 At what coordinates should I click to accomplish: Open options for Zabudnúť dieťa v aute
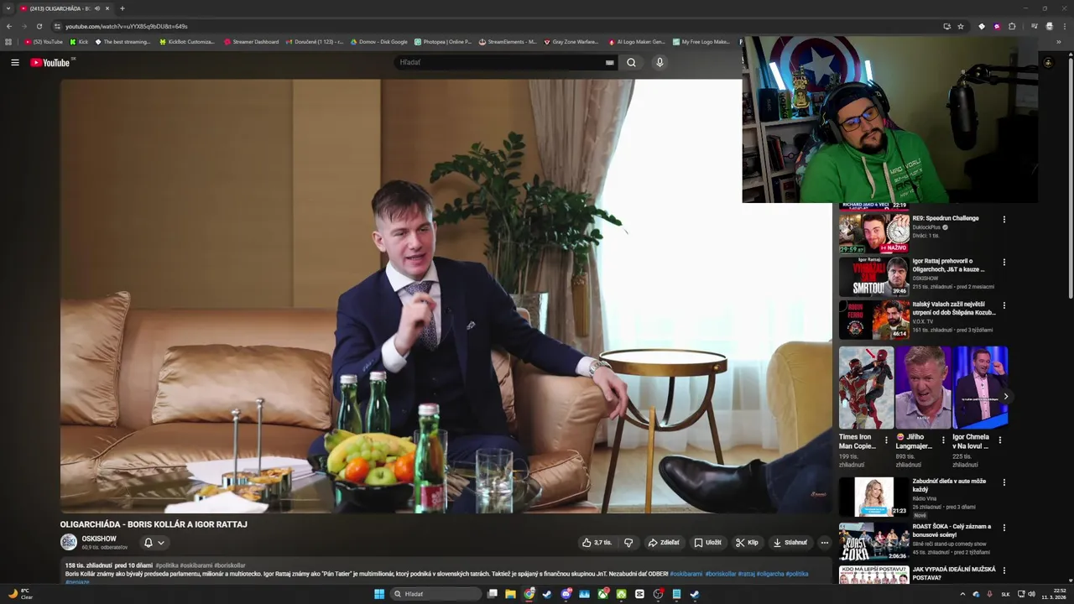1004,482
